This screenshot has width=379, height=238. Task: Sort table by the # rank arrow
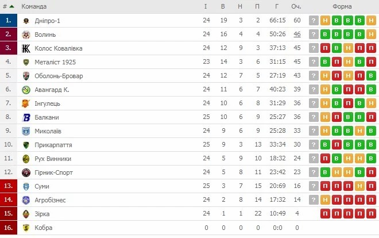pos(11,6)
